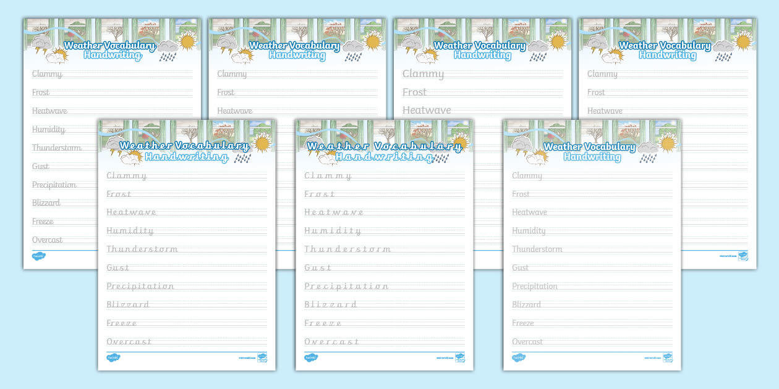
Task: Select the word Blizzard on the right sheet
Action: 527,304
